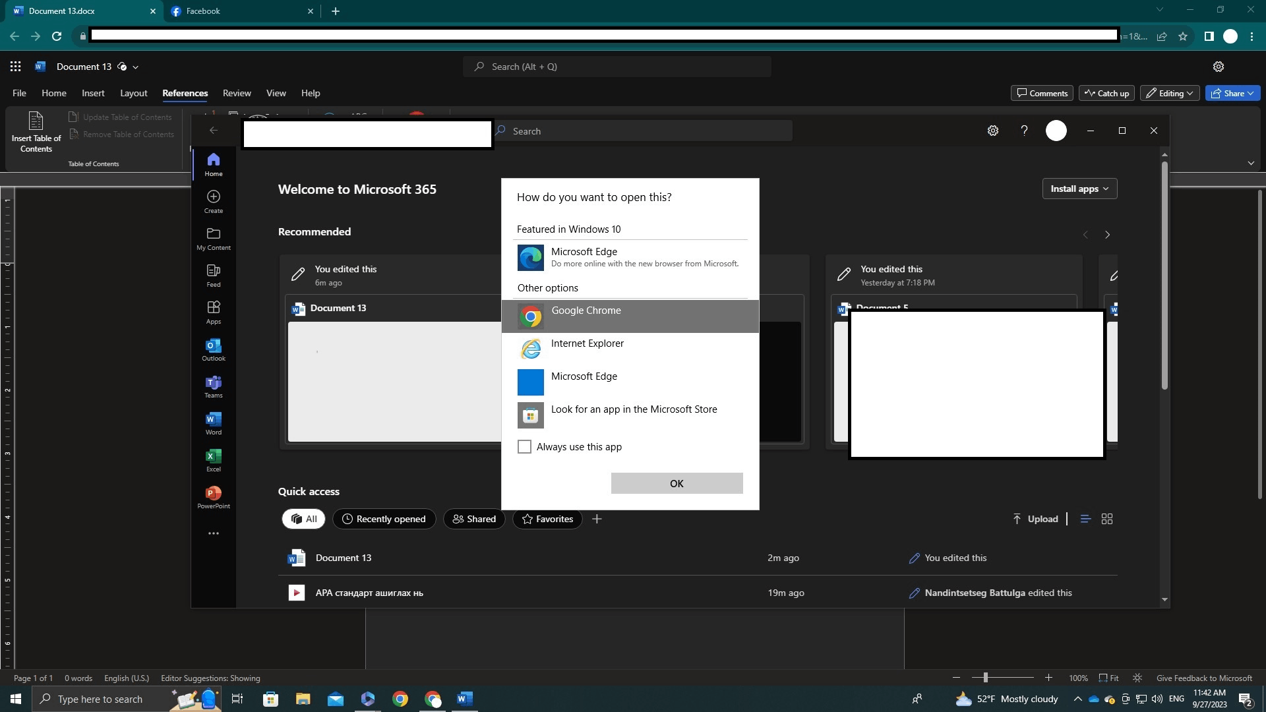Select the All filter pill
Image resolution: width=1266 pixels, height=712 pixels.
(x=303, y=519)
